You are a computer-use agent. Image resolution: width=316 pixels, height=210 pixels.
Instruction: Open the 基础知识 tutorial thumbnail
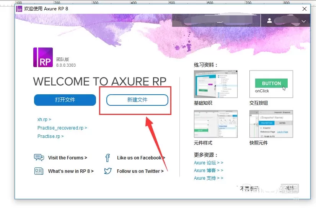point(216,84)
